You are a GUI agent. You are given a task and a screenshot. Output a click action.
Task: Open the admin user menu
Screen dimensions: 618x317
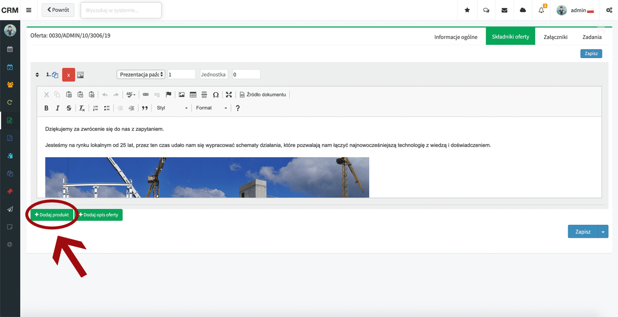[575, 10]
